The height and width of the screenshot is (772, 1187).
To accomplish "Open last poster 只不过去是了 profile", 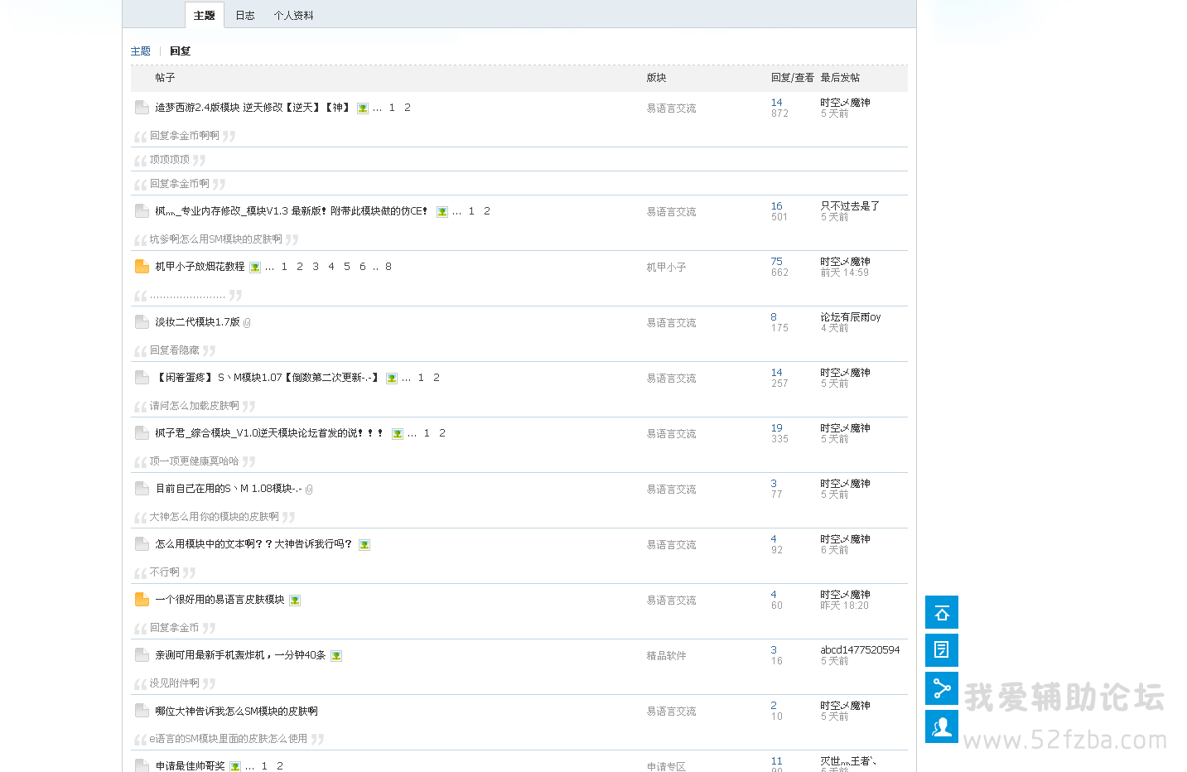I will pos(850,206).
